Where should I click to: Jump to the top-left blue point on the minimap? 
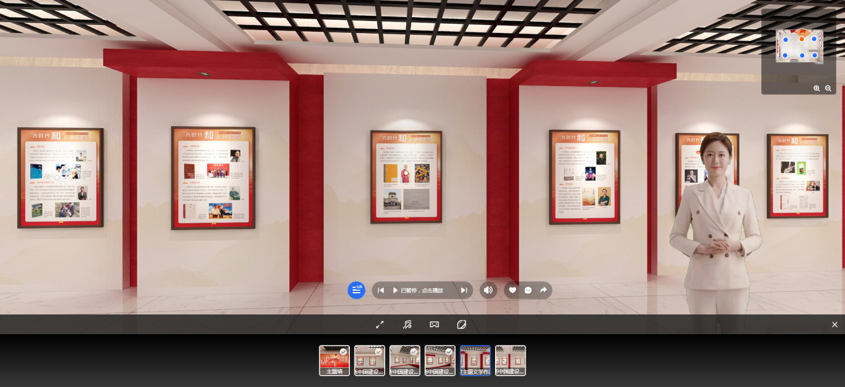(786, 40)
